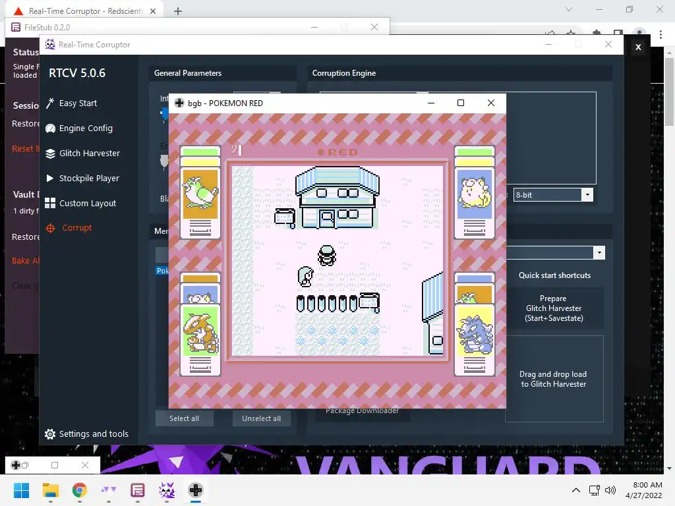
Task: Open the network icon in the tray
Action: pyautogui.click(x=595, y=490)
